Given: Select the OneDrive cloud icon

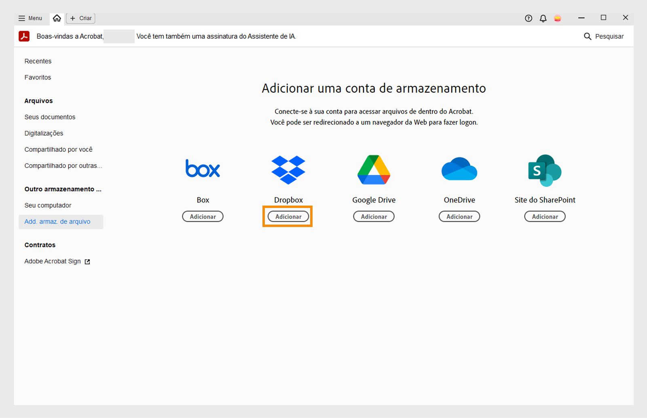Looking at the screenshot, I should [459, 170].
